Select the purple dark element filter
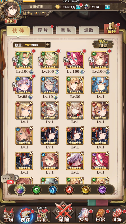Viewport: 126px width, 224px height. (x=102, y=190)
